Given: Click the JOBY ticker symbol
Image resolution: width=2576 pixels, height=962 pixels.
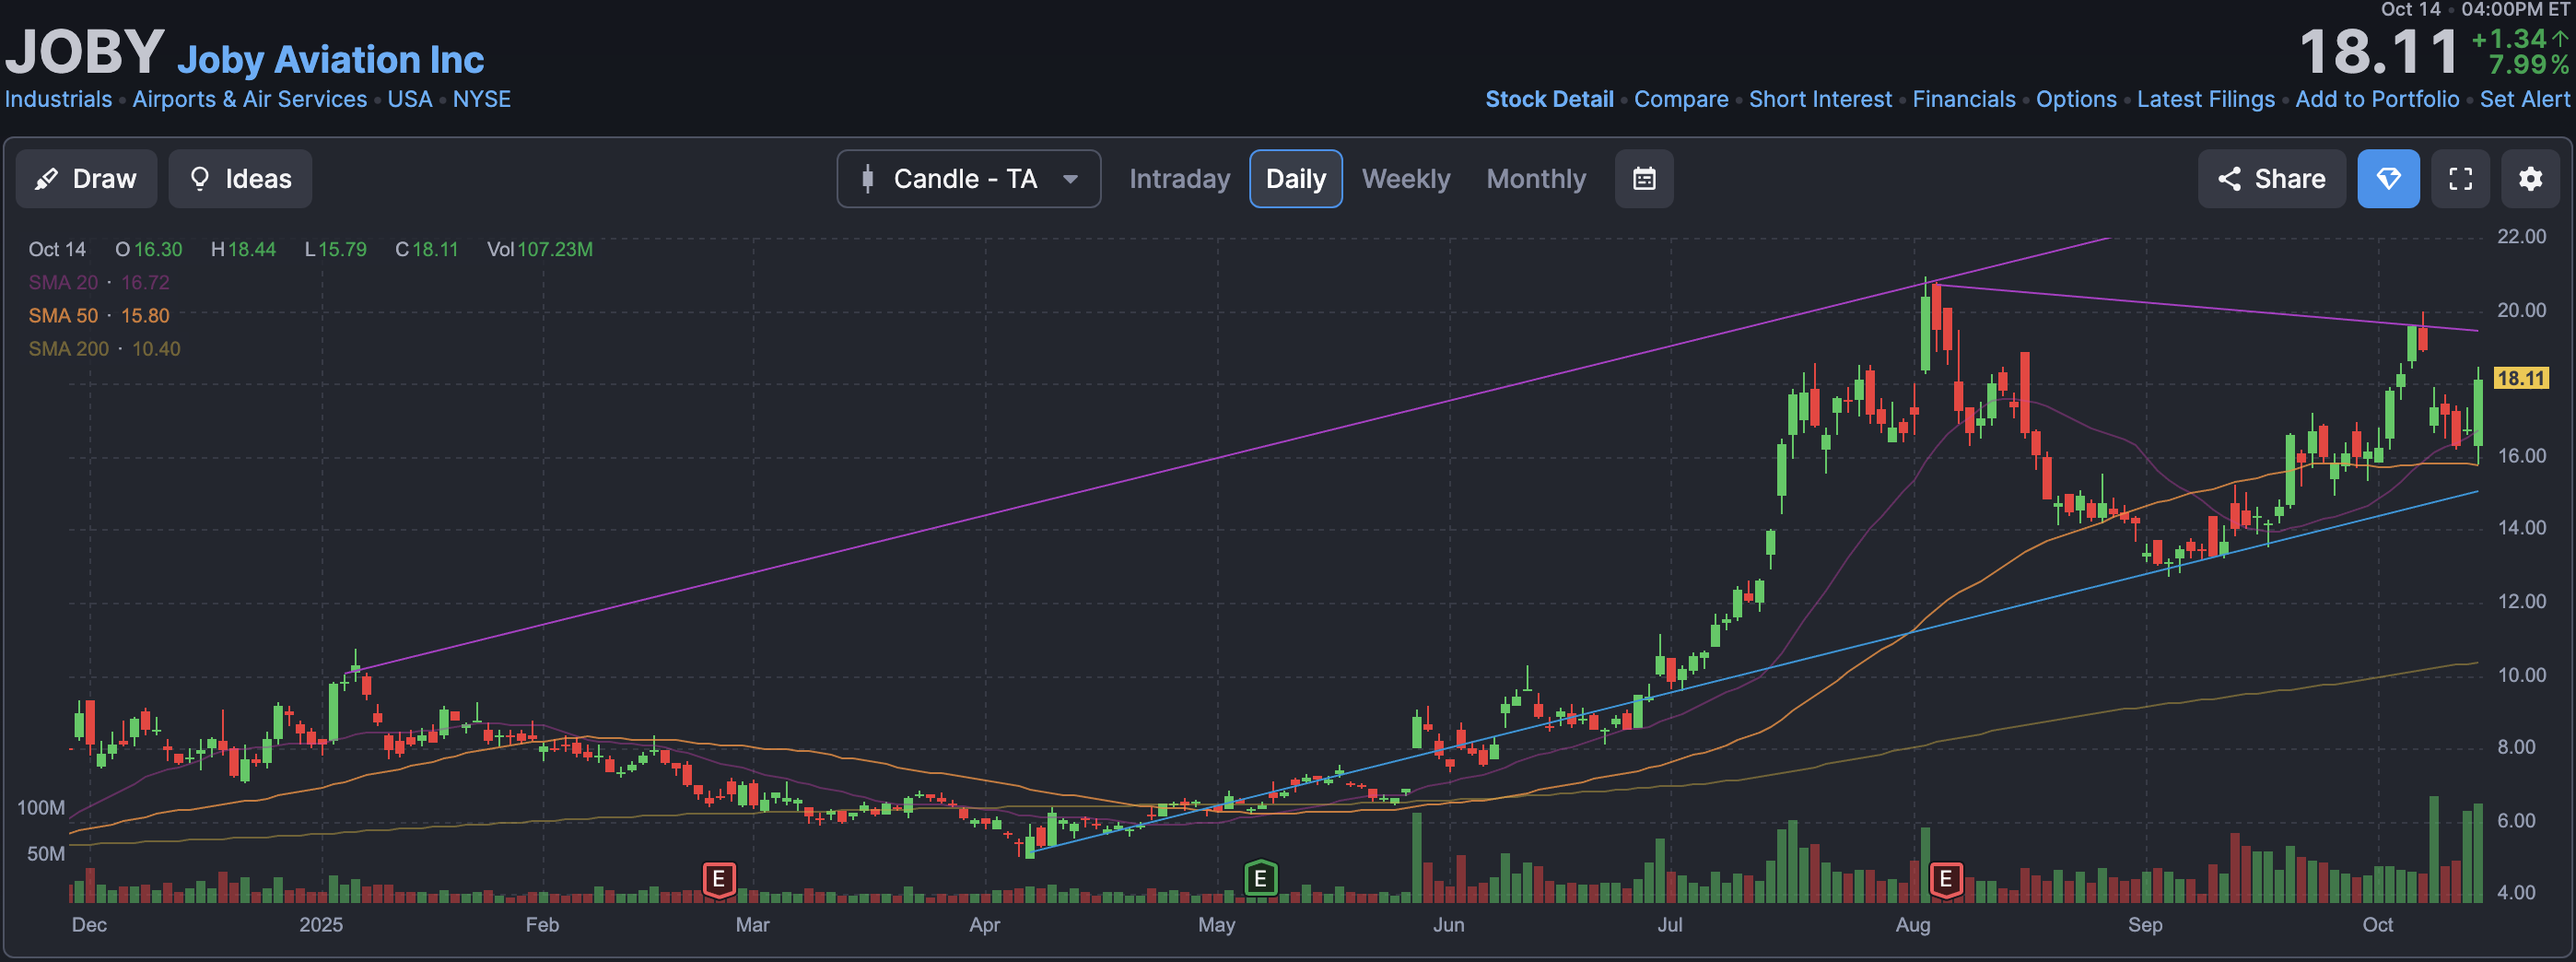Looking at the screenshot, I should [x=85, y=52].
